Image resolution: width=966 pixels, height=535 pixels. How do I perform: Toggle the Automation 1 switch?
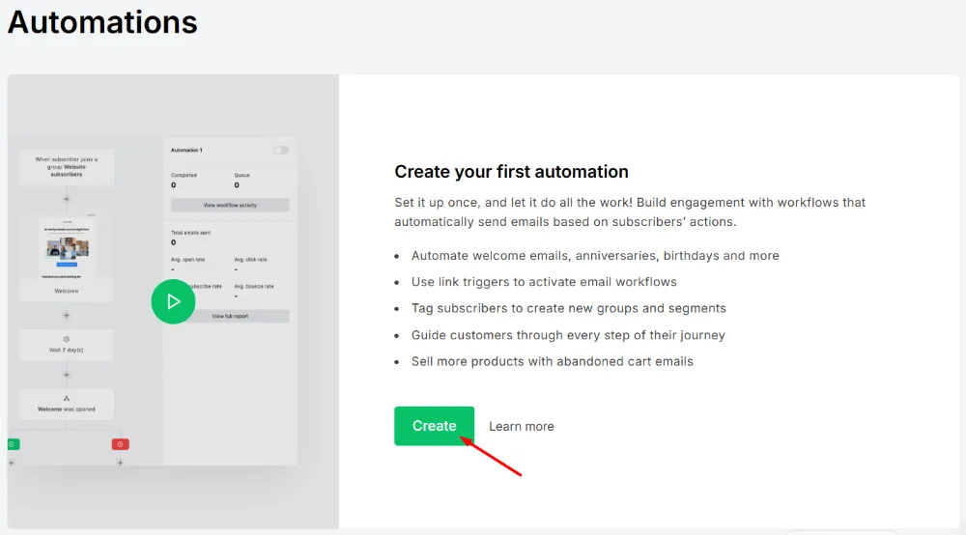point(281,151)
